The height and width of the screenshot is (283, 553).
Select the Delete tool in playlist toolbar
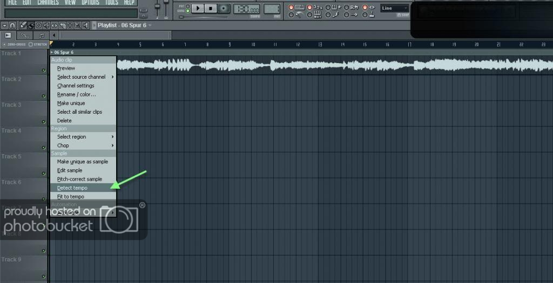[x=39, y=25]
